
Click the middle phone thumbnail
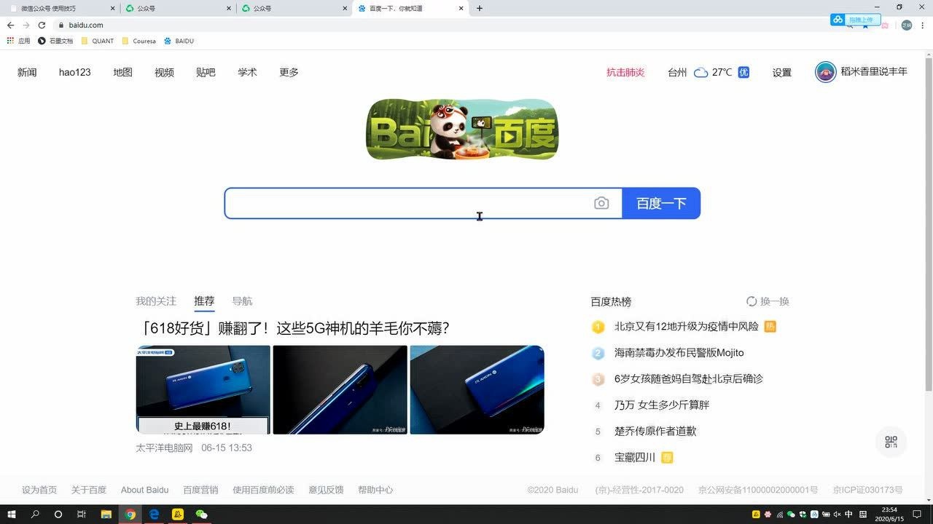pyautogui.click(x=340, y=390)
